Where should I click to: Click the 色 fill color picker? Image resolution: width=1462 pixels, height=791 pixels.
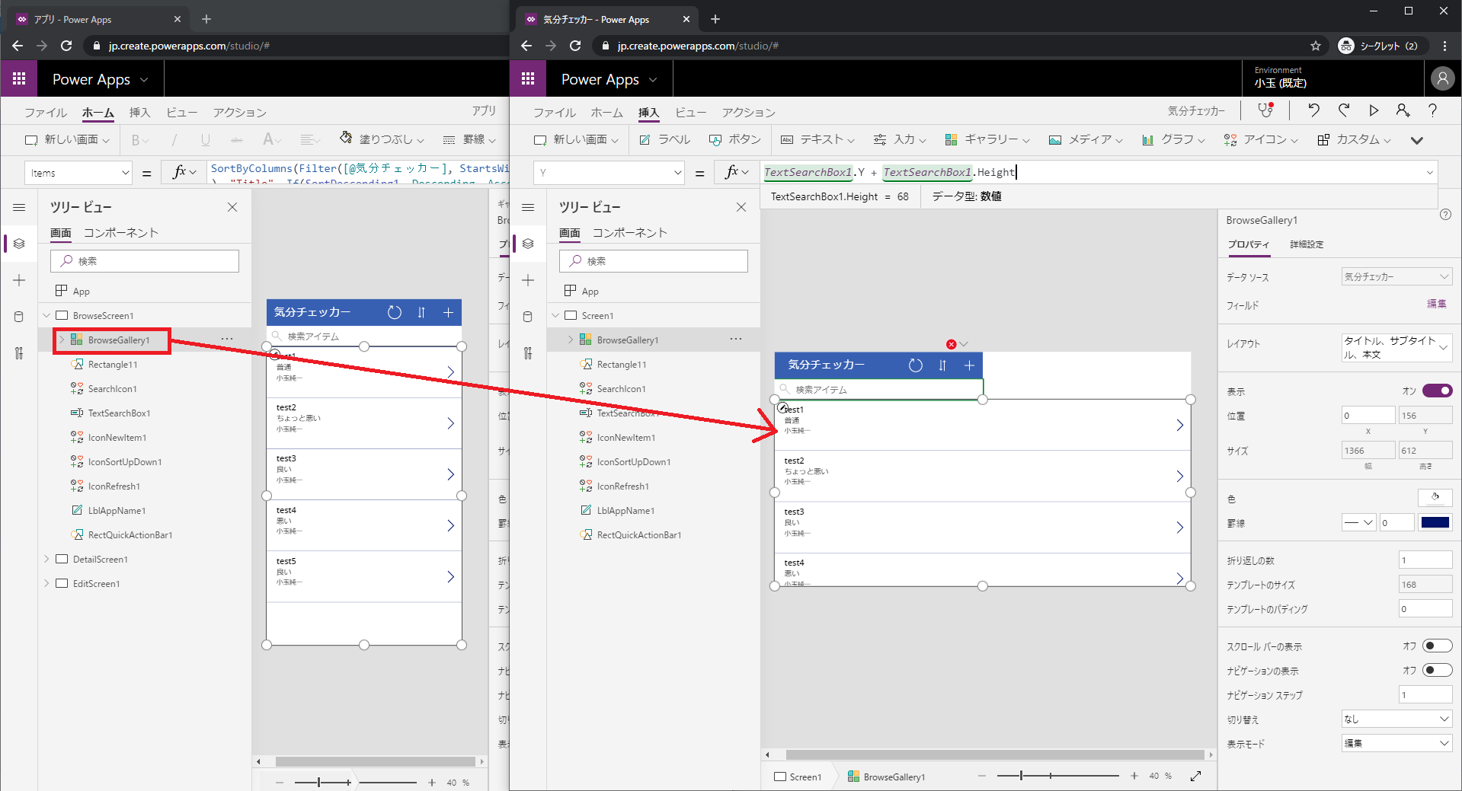coord(1435,498)
